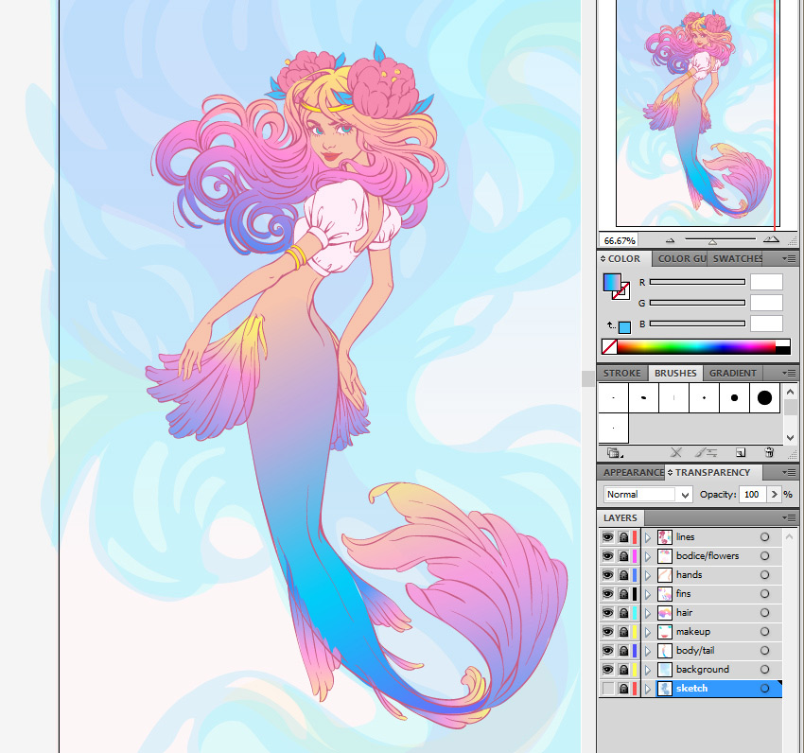Expand the lines layer contents
This screenshot has height=753, width=804.
coord(648,537)
